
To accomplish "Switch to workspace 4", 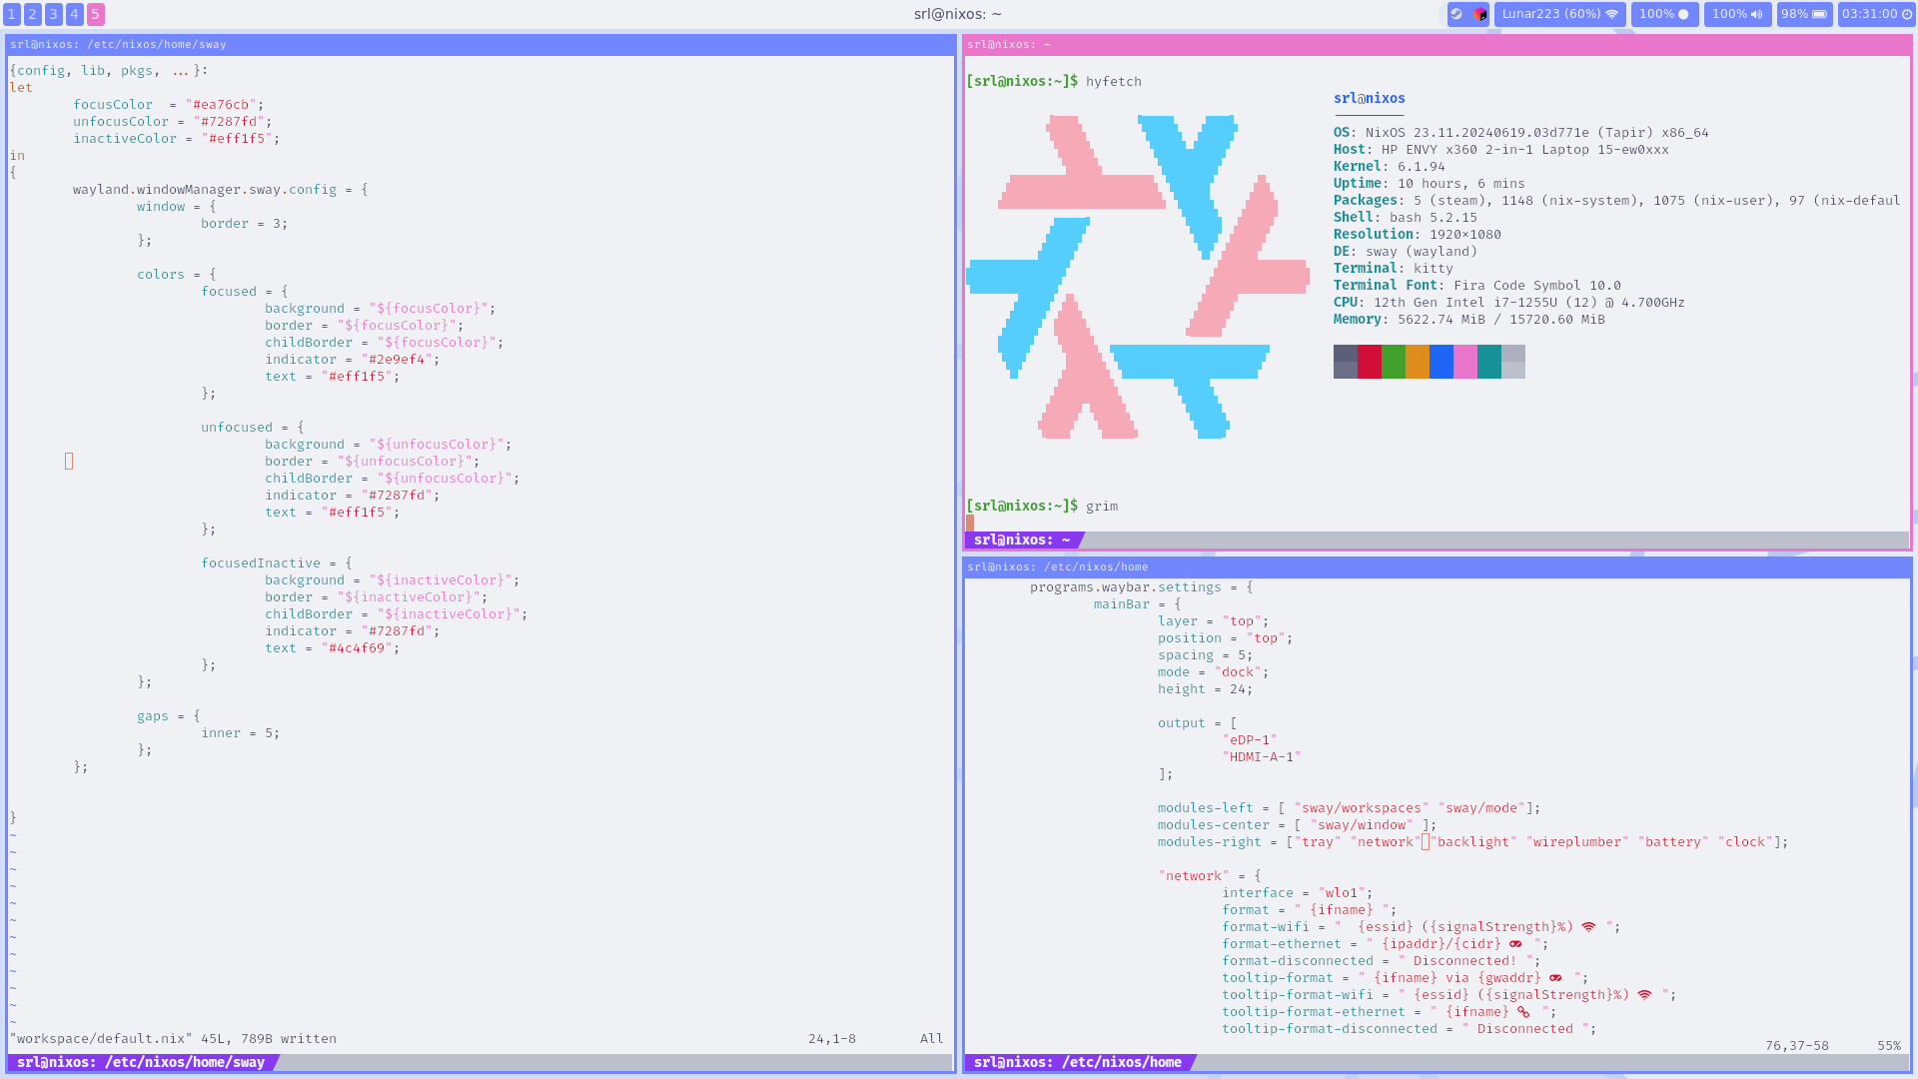I will click(75, 14).
